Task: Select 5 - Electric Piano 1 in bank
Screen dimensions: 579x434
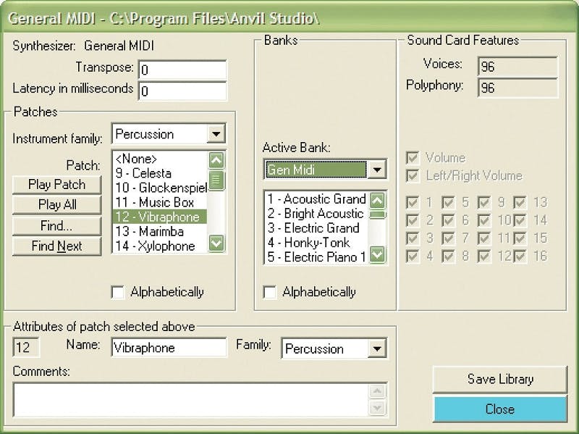Action: [x=316, y=257]
